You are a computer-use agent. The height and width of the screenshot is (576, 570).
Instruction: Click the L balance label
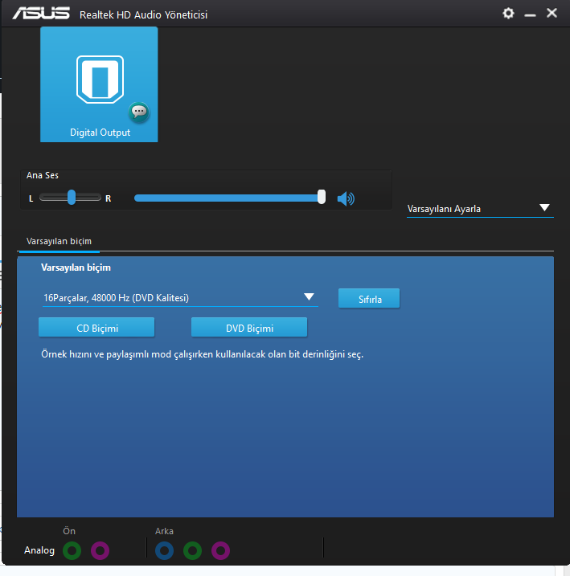31,198
